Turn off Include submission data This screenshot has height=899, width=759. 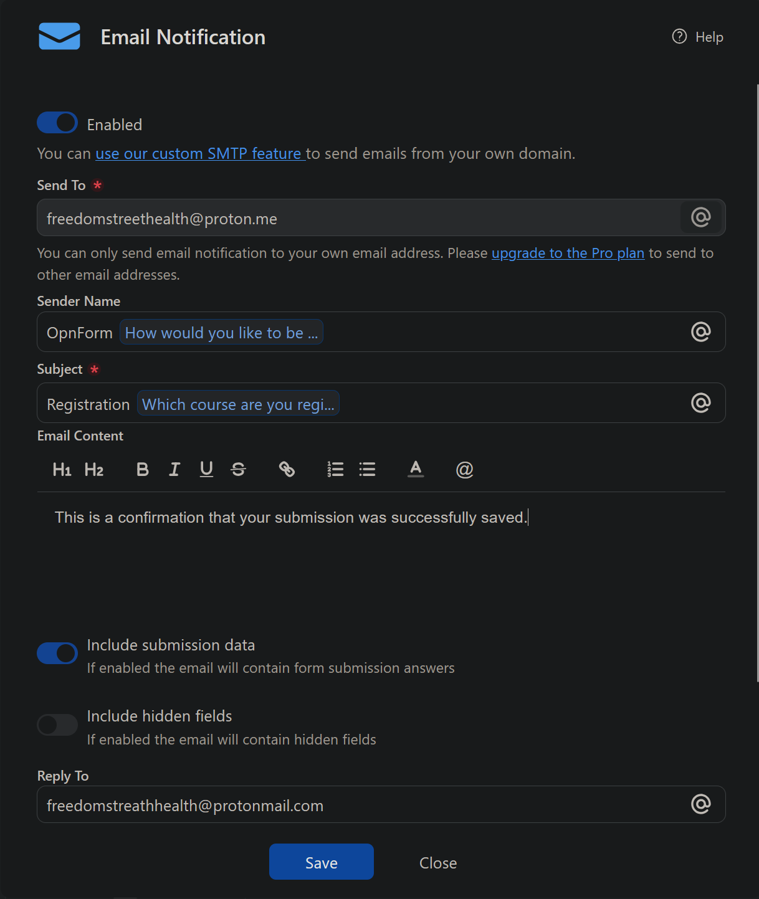57,653
